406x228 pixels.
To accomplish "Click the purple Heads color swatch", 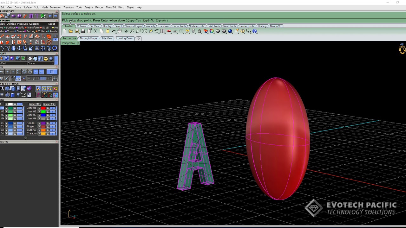I will click(43, 123).
